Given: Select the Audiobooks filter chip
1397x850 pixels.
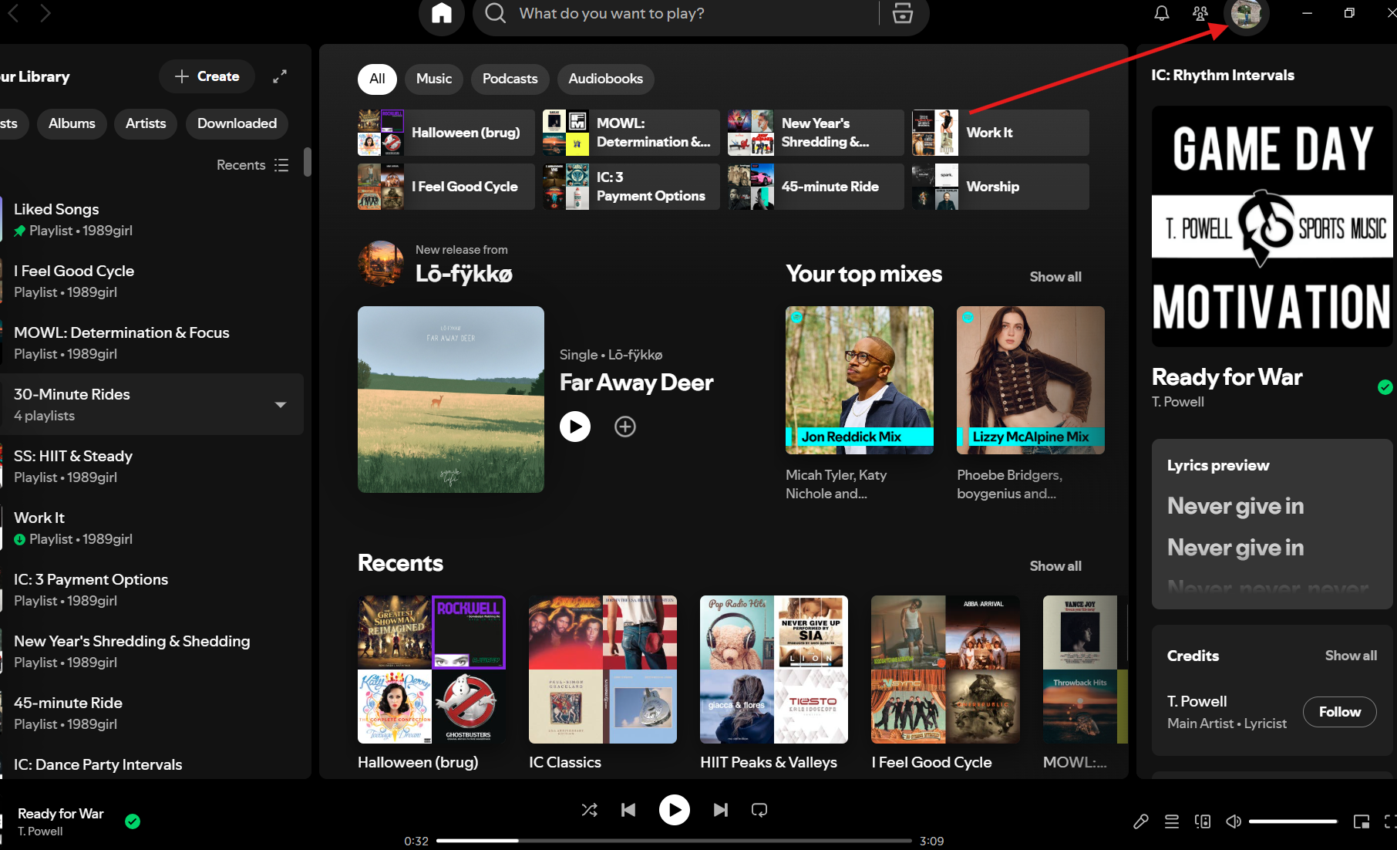Looking at the screenshot, I should [605, 79].
